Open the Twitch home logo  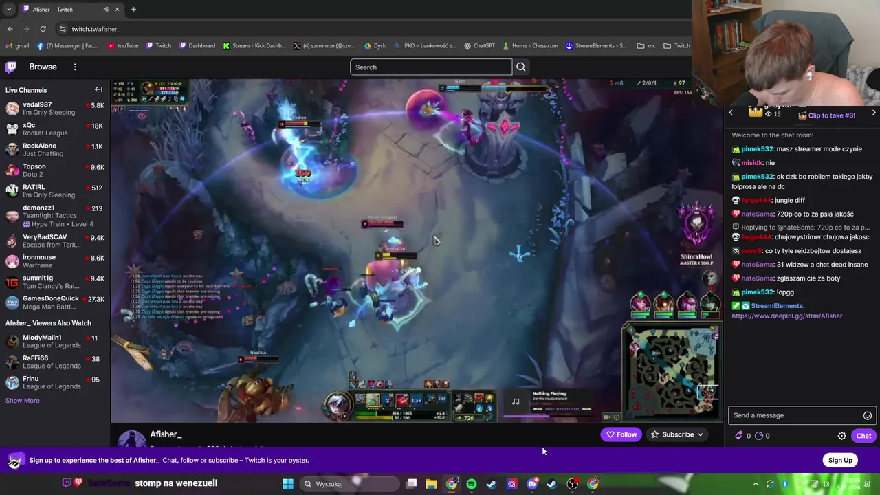click(11, 67)
